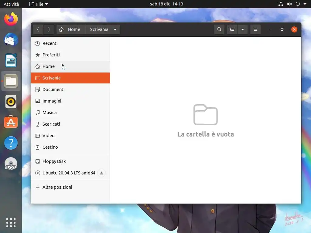The height and width of the screenshot is (233, 311).
Task: Open Ubuntu Software from the dock
Action: tap(11, 122)
